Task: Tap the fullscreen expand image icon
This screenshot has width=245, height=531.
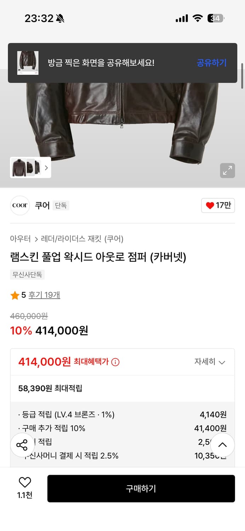Action: 227,171
